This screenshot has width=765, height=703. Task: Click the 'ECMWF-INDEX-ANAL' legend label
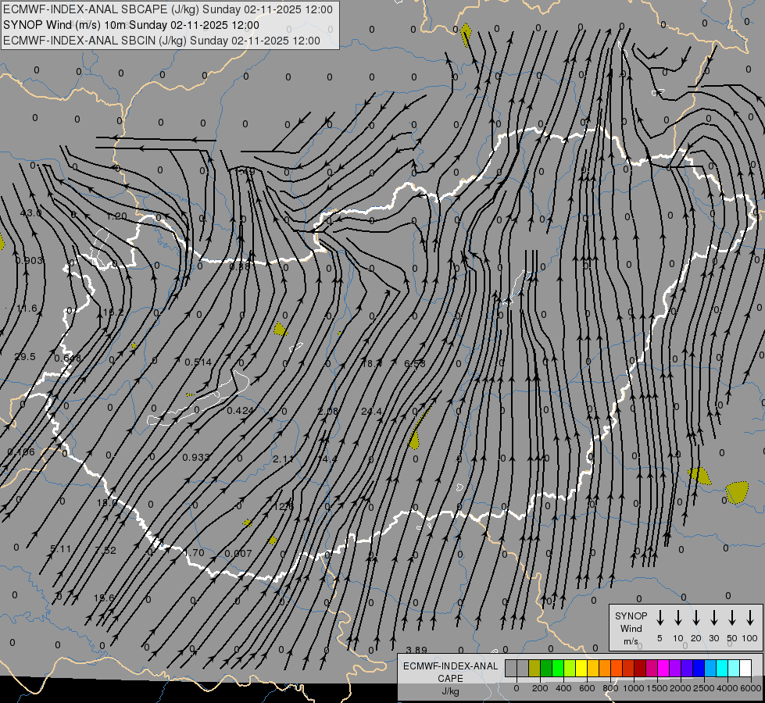click(x=450, y=666)
